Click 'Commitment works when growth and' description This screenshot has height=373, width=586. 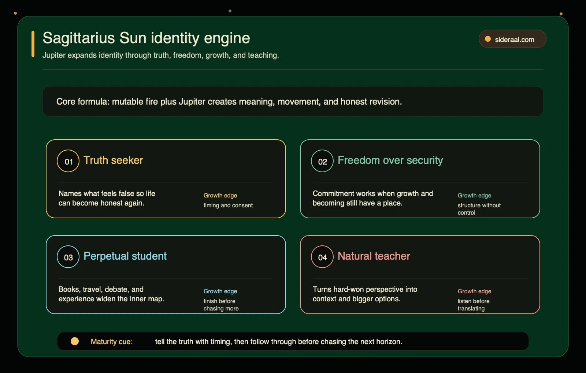(373, 198)
